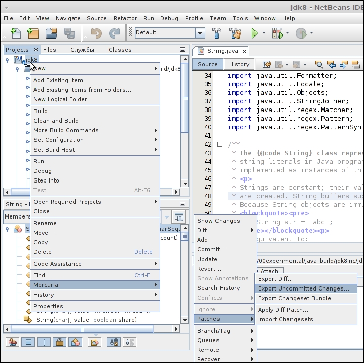Image resolution: width=364 pixels, height=363 pixels.
Task: Click the Debug Project toolbar icon
Action: (277, 33)
